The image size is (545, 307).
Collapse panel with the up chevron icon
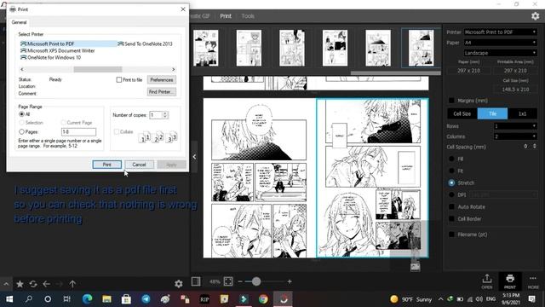pyautogui.click(x=6, y=284)
